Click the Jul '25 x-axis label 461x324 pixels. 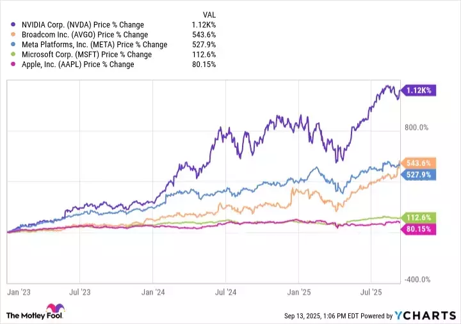(371, 291)
